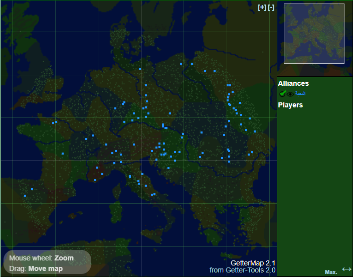Viewport: 353px width, 277px height.
Task: Click the 'GetterMap 2.1' text
Action: 253,263
